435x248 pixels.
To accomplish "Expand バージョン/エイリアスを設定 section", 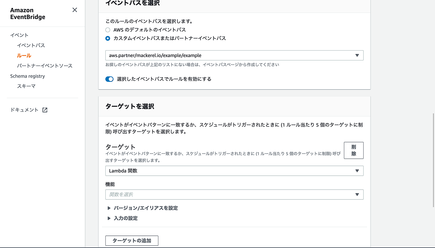I will [142, 208].
